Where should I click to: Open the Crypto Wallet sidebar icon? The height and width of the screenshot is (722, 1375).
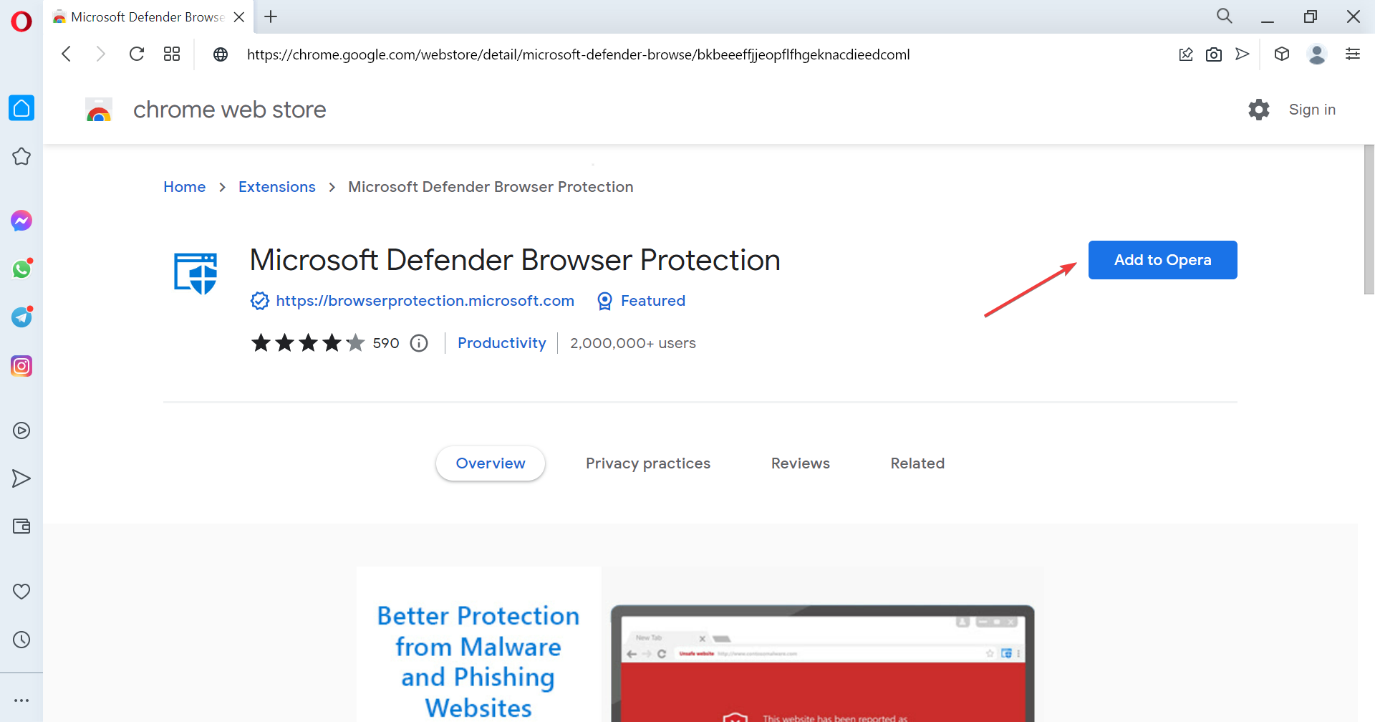[x=21, y=526]
